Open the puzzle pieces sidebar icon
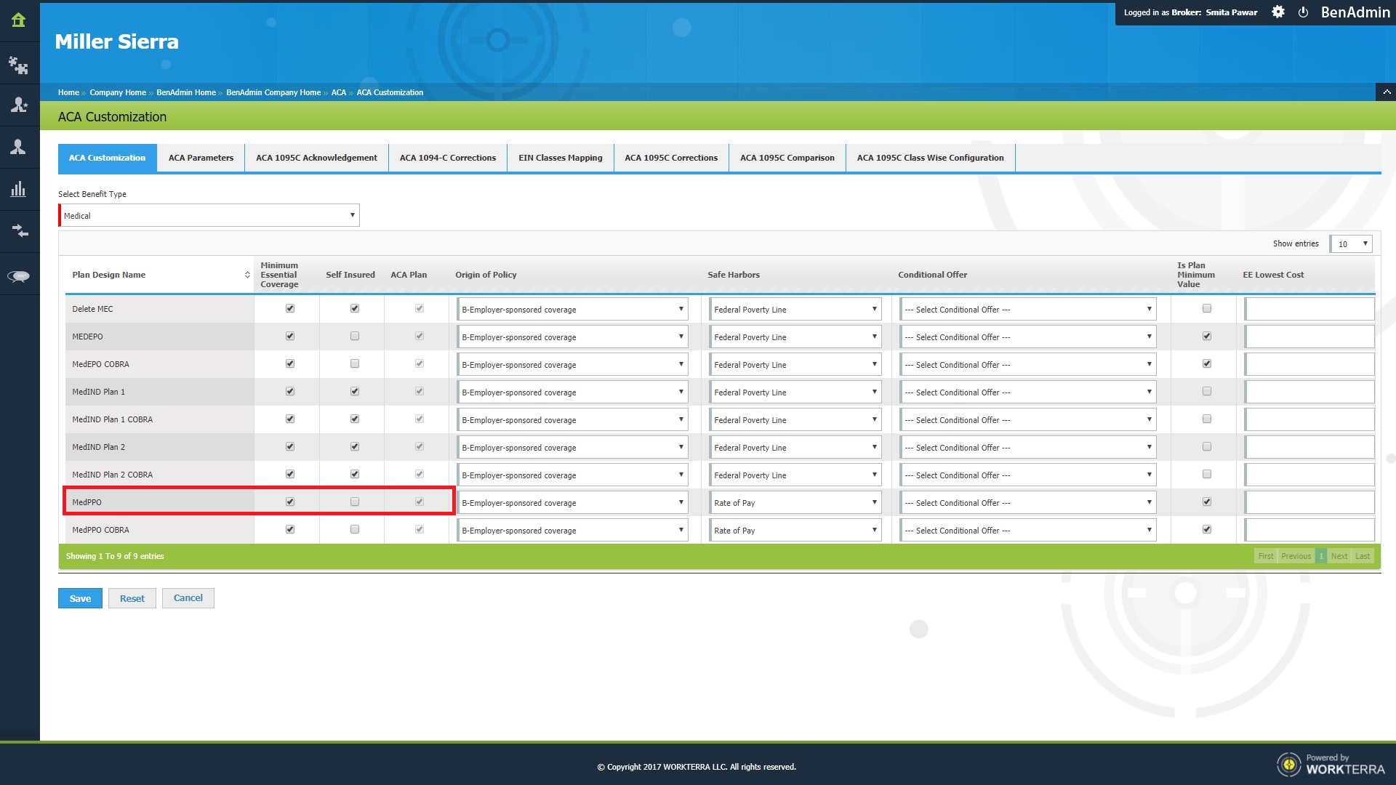Image resolution: width=1396 pixels, height=785 pixels. tap(19, 65)
